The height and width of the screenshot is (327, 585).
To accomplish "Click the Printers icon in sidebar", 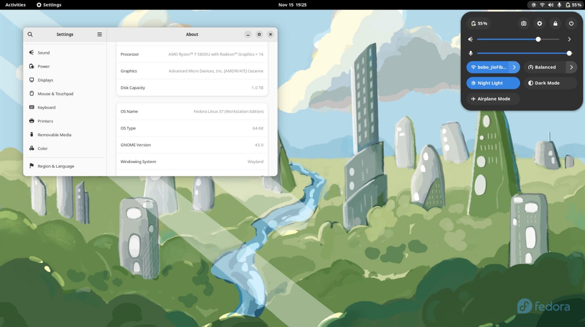I will pyautogui.click(x=32, y=121).
